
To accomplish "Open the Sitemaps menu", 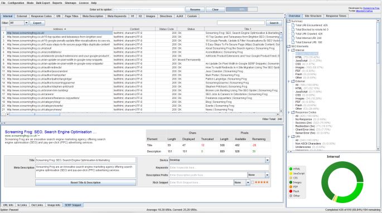I will pyautogui.click(x=70, y=3).
